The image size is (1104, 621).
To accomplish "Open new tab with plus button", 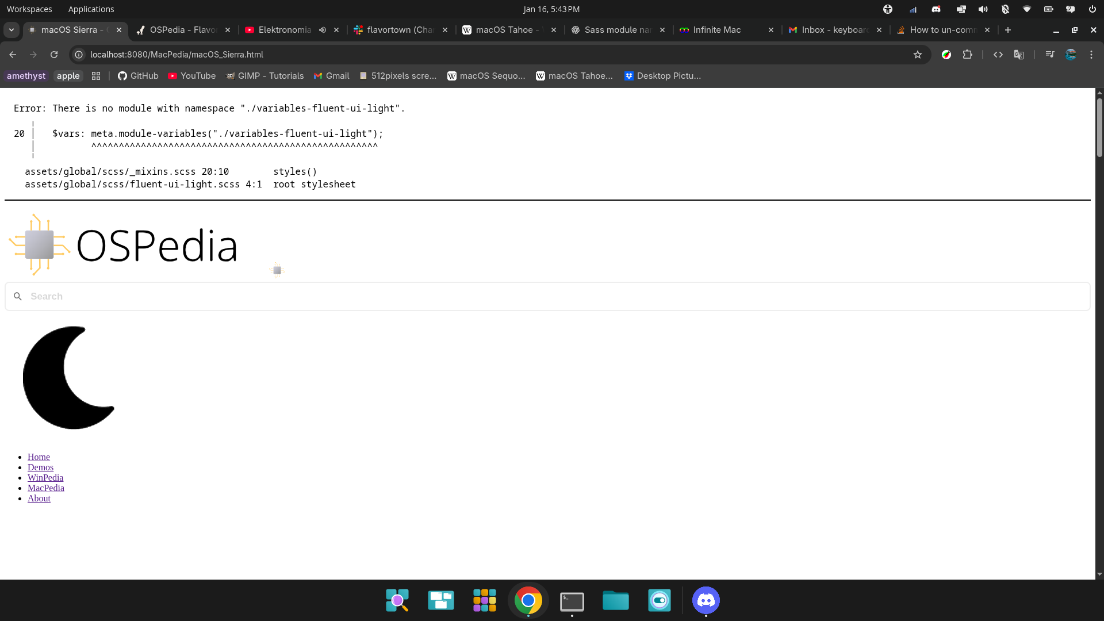I will 1008,30.
